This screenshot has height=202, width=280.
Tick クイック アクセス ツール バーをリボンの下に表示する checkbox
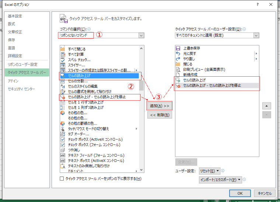(62, 179)
